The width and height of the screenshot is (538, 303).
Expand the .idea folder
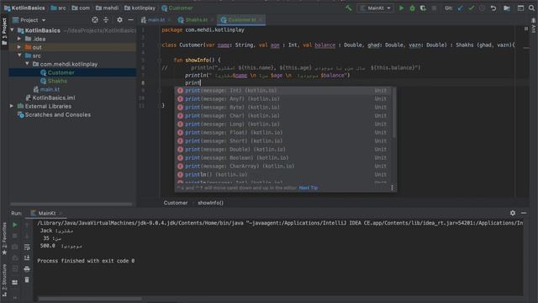coord(19,39)
